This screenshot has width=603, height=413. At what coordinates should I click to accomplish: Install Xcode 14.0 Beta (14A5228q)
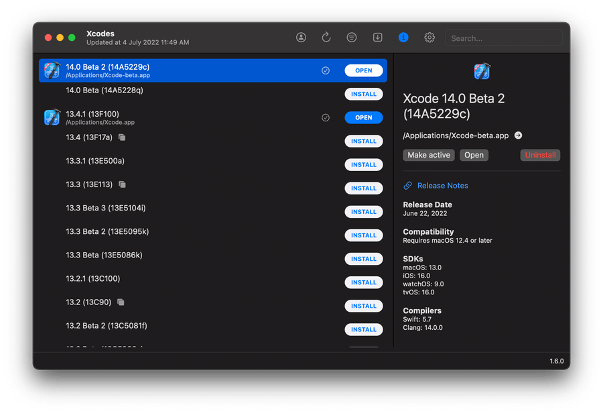(363, 94)
